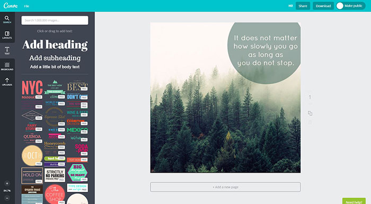Image resolution: width=371 pixels, height=204 pixels.
Task: Open the Search panel in sidebar
Action: [x=7, y=20]
